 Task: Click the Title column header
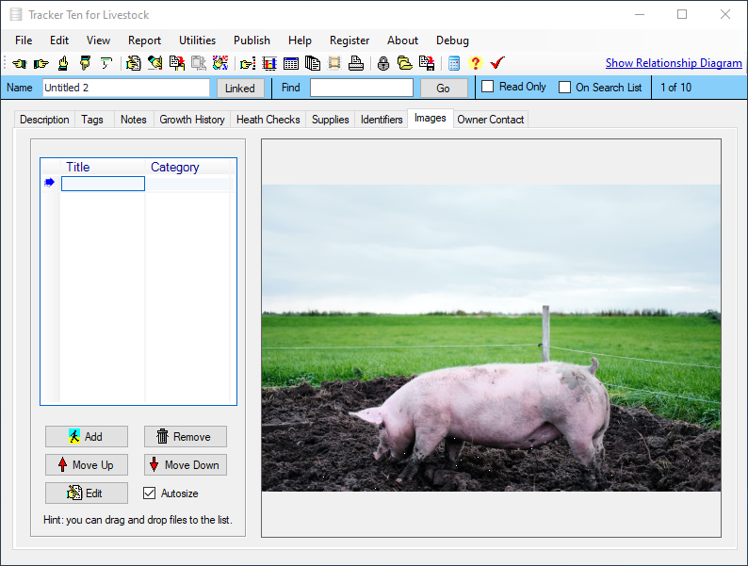pos(103,167)
